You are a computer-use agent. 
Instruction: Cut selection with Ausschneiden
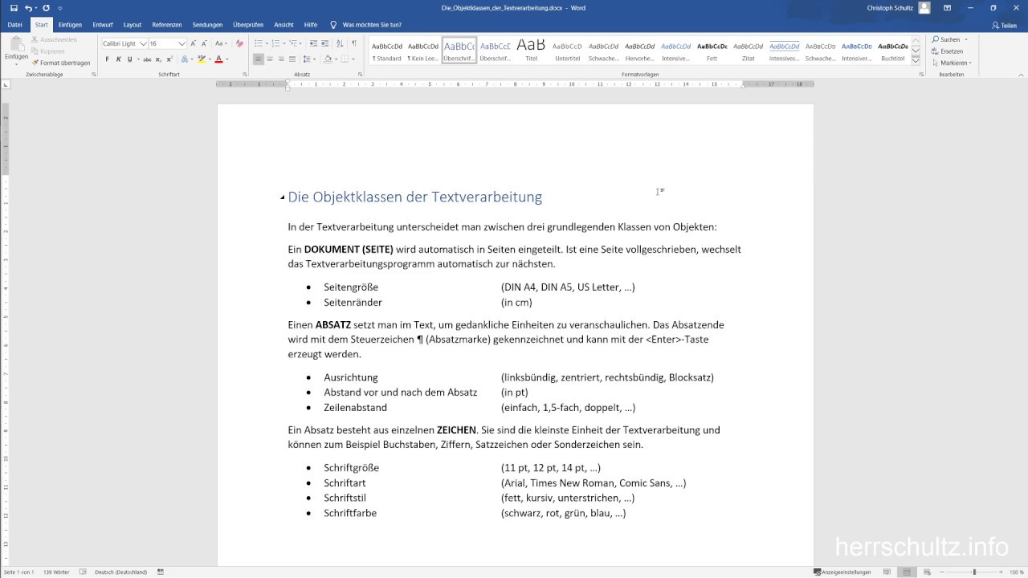point(53,39)
